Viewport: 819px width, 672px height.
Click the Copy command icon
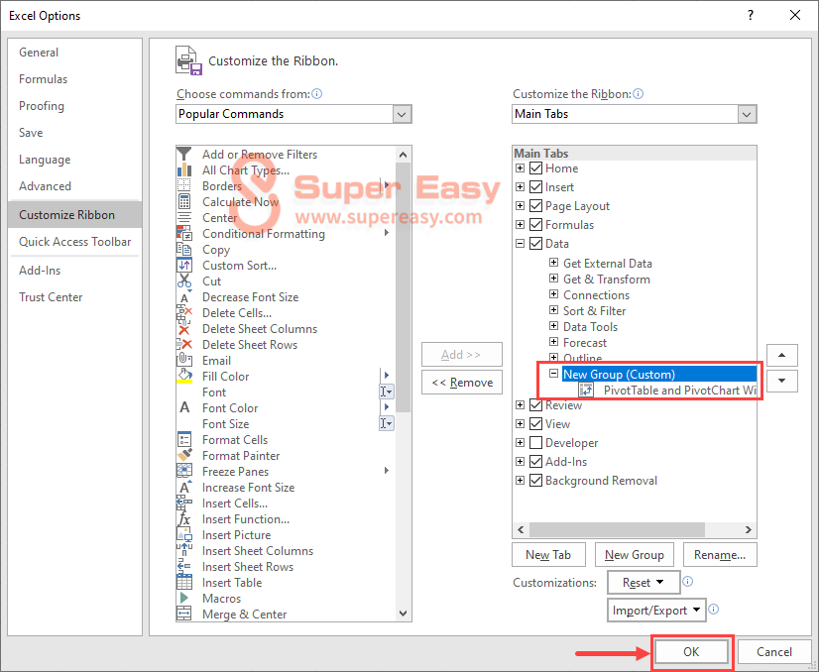tap(183, 250)
